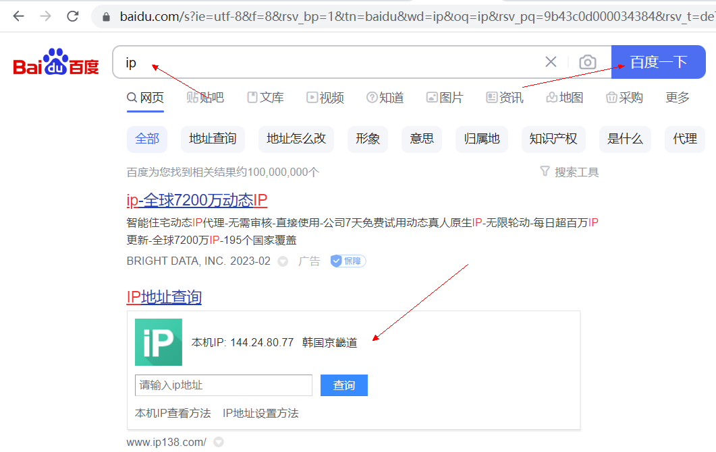716x452 pixels.
Task: Expand dropdown arrow beside BRIGHT DATA 2023-02
Action: (283, 261)
